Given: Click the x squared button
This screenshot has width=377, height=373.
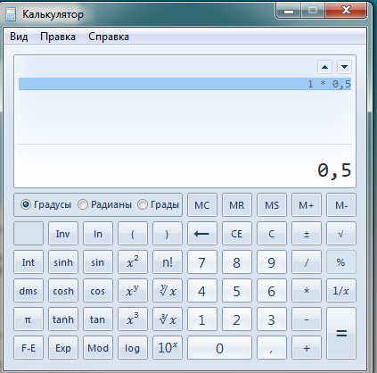Looking at the screenshot, I should tap(133, 262).
